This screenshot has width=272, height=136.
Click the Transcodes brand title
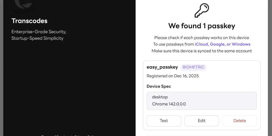pyautogui.click(x=29, y=21)
